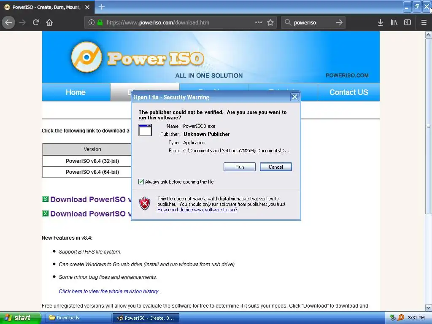Click the poweriso search field
Viewport: 432px width, 324px height.
pyautogui.click(x=313, y=23)
